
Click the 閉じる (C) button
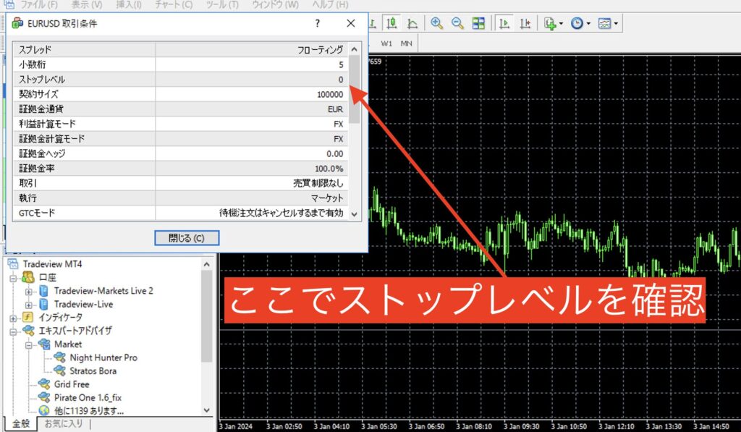(x=187, y=238)
